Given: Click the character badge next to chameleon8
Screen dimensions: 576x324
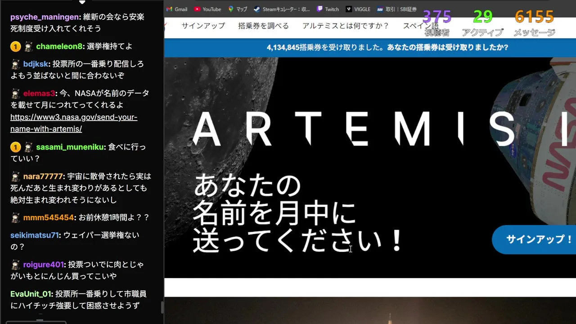Looking at the screenshot, I should click(28, 46).
